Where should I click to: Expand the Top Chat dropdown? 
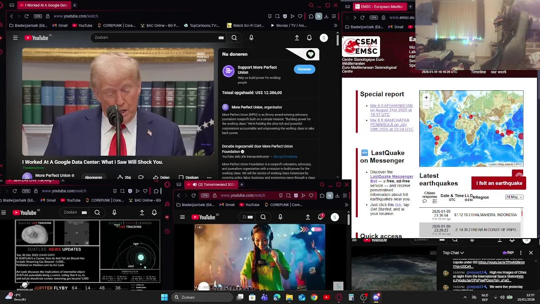454,253
